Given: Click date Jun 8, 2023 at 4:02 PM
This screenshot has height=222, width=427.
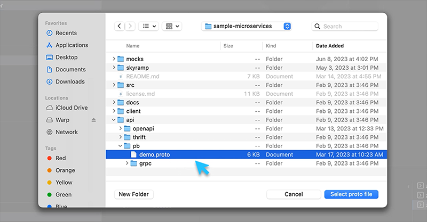Looking at the screenshot, I should click(347, 59).
